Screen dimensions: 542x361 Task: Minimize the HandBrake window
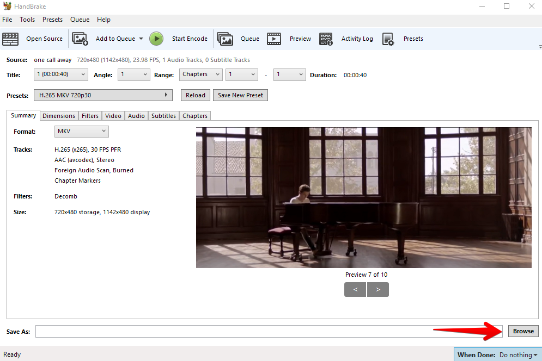click(x=482, y=6)
